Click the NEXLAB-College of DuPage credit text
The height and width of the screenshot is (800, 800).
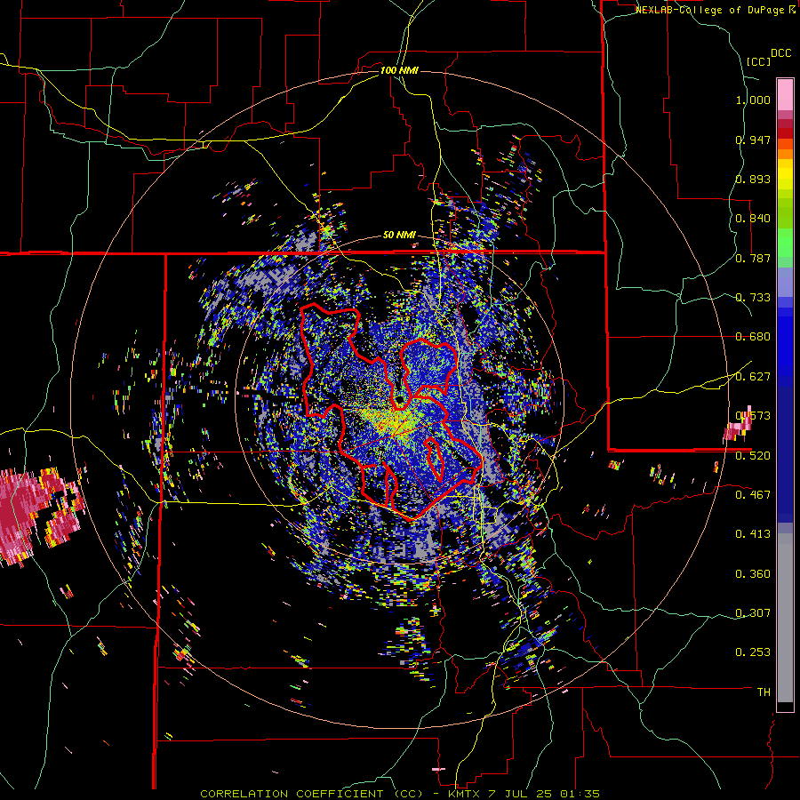tap(715, 10)
